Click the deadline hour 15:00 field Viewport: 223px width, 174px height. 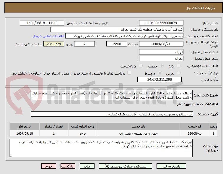point(117,44)
